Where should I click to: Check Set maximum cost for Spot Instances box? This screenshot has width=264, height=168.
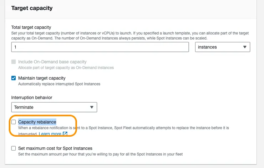(14, 148)
